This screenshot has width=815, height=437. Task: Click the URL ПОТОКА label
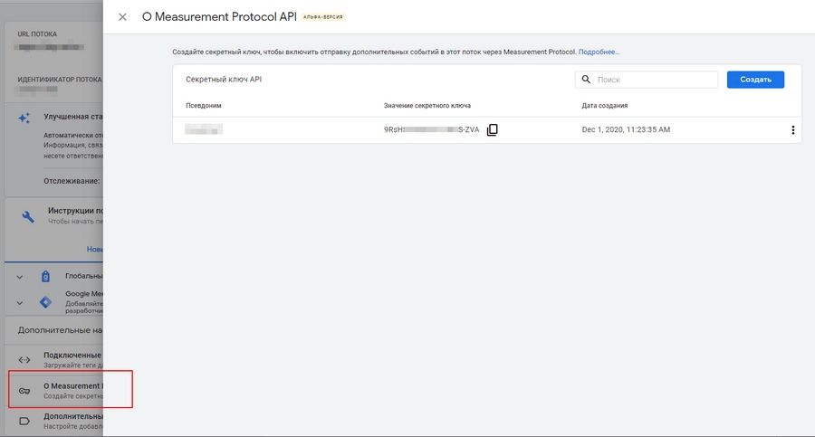pyautogui.click(x=37, y=34)
